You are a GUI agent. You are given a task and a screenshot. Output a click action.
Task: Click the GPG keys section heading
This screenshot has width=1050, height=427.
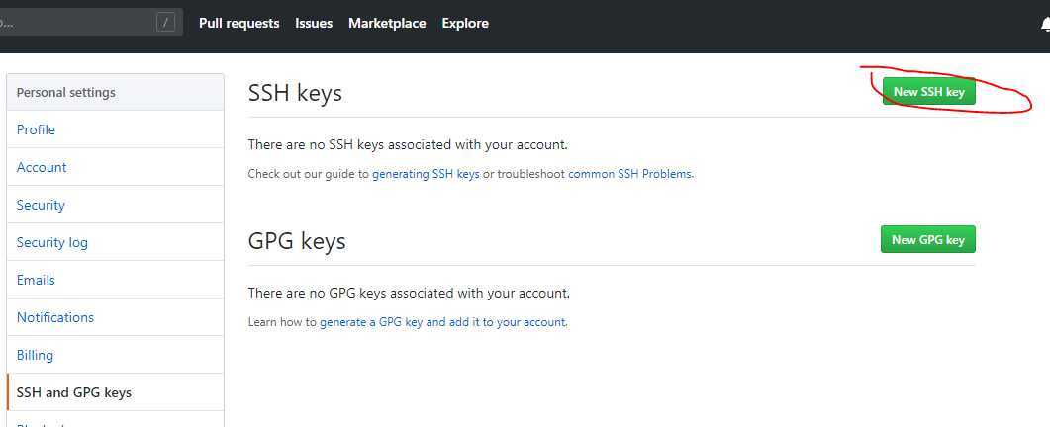(297, 241)
